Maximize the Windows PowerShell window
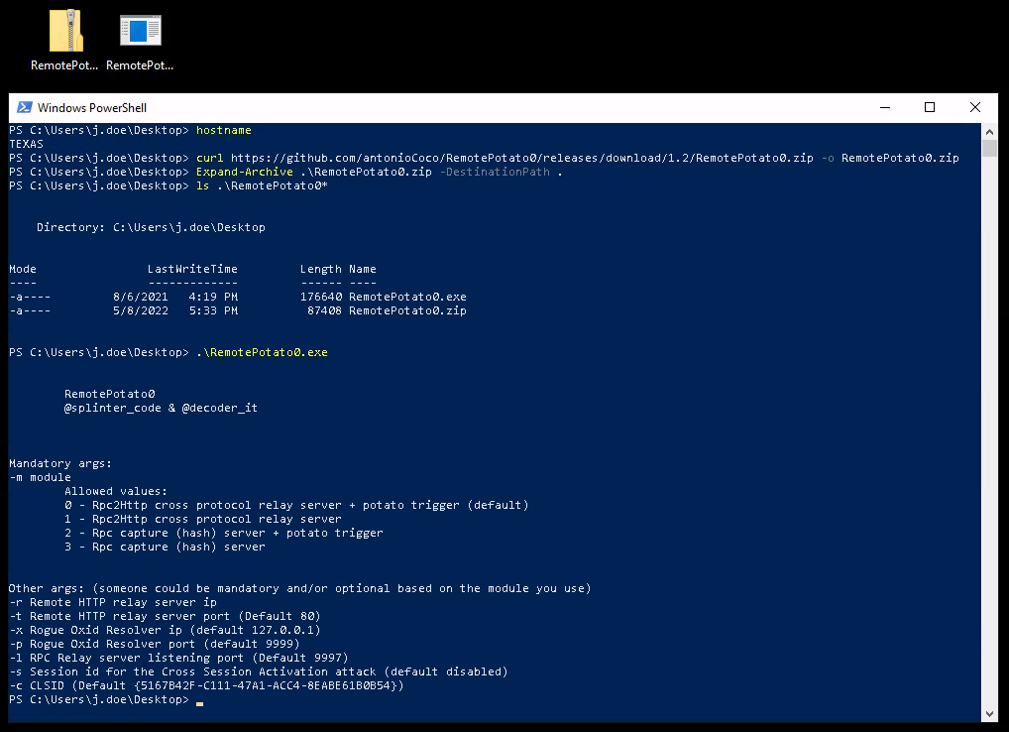The width and height of the screenshot is (1009, 732). (930, 108)
